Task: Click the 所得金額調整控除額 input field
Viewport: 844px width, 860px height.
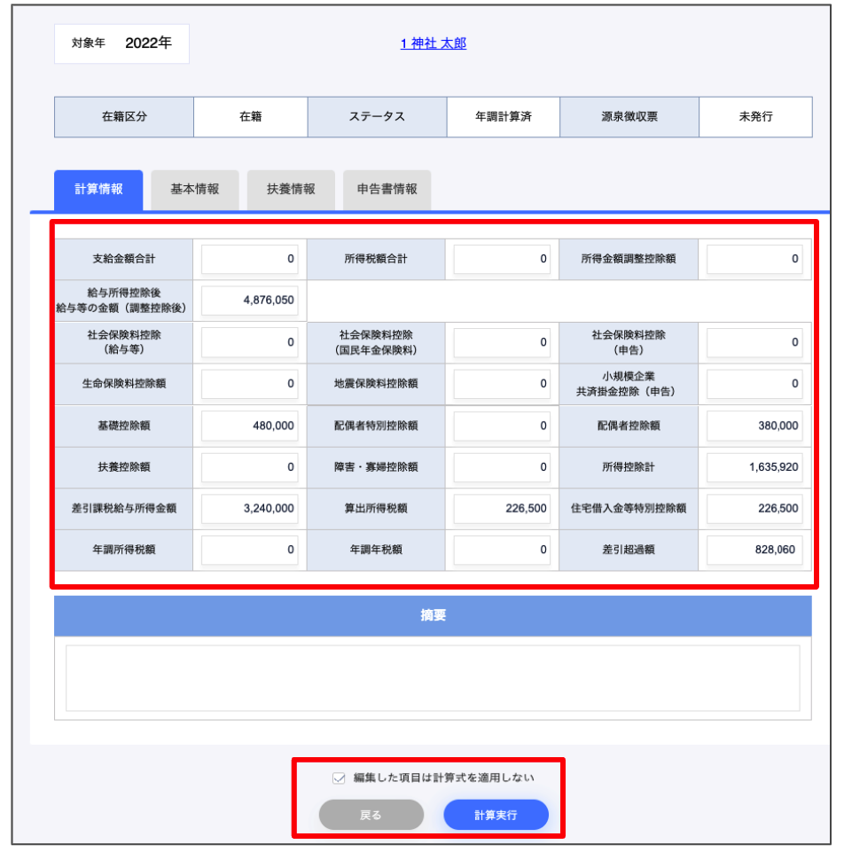Action: (754, 260)
